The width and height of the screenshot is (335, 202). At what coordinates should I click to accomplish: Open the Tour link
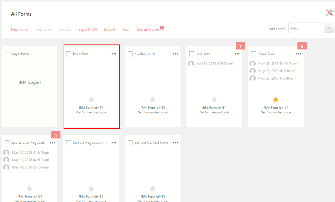tap(126, 29)
